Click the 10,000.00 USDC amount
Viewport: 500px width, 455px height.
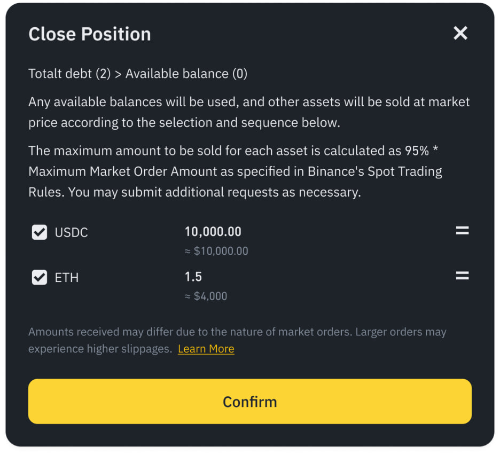213,231
